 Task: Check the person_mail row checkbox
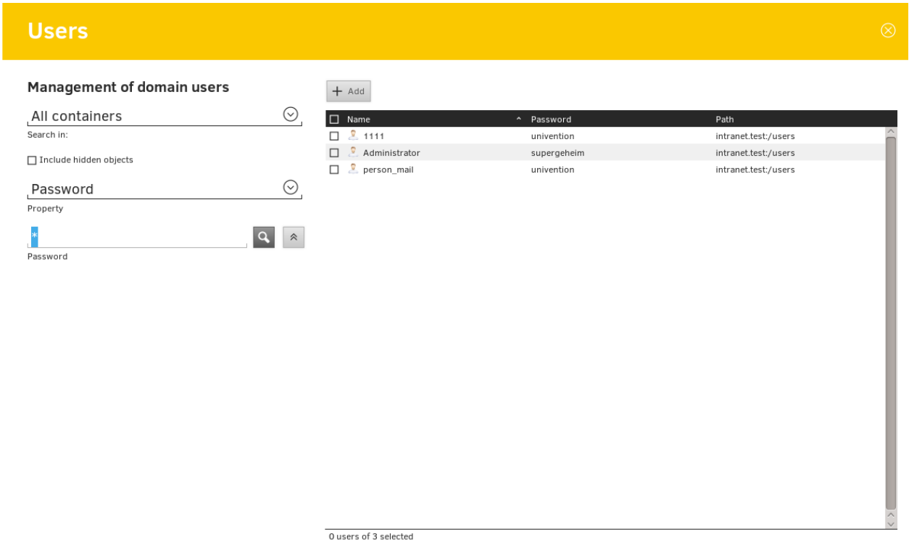coord(334,170)
